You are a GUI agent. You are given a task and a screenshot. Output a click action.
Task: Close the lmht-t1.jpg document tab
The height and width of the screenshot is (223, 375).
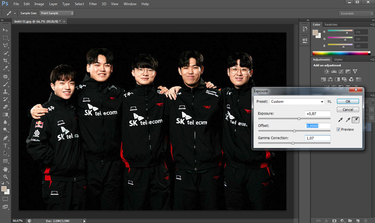pyautogui.click(x=64, y=21)
